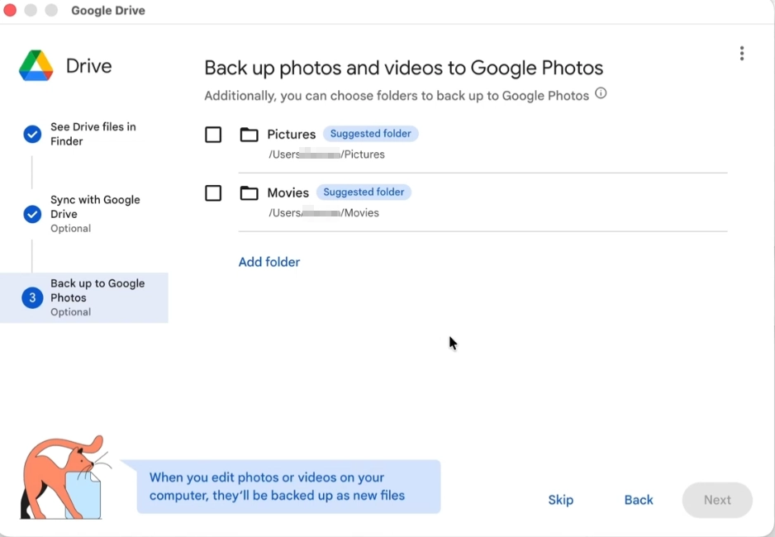Viewport: 775px width, 537px height.
Task: Click the Skip button
Action: pyautogui.click(x=560, y=500)
